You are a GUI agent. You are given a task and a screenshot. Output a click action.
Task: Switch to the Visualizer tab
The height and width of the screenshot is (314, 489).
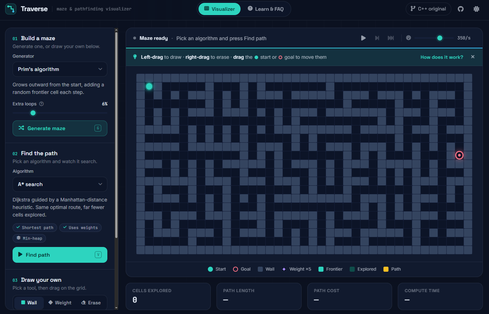coord(219,9)
